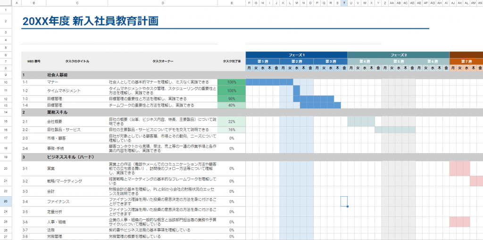Click the フェーズ1 phase header
Screen dimensions: 483x240
(x=297, y=55)
